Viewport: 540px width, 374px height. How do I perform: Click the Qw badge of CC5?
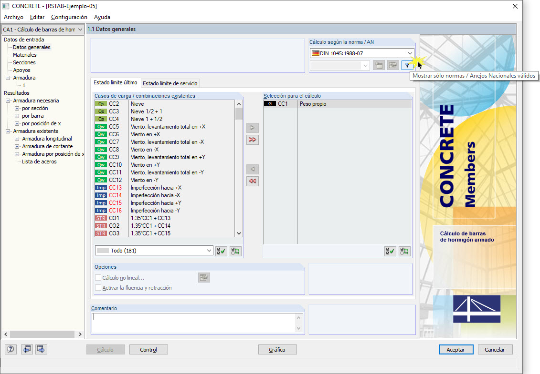[101, 127]
